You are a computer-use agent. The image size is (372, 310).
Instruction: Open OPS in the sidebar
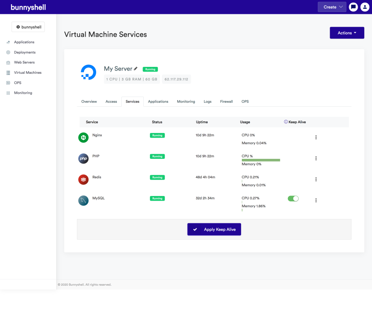pyautogui.click(x=17, y=83)
